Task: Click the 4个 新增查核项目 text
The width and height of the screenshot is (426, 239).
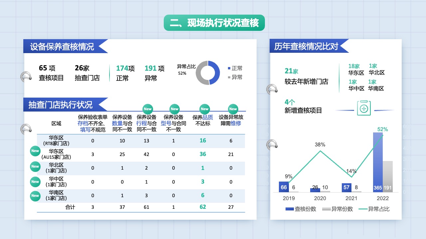Action: (x=303, y=106)
